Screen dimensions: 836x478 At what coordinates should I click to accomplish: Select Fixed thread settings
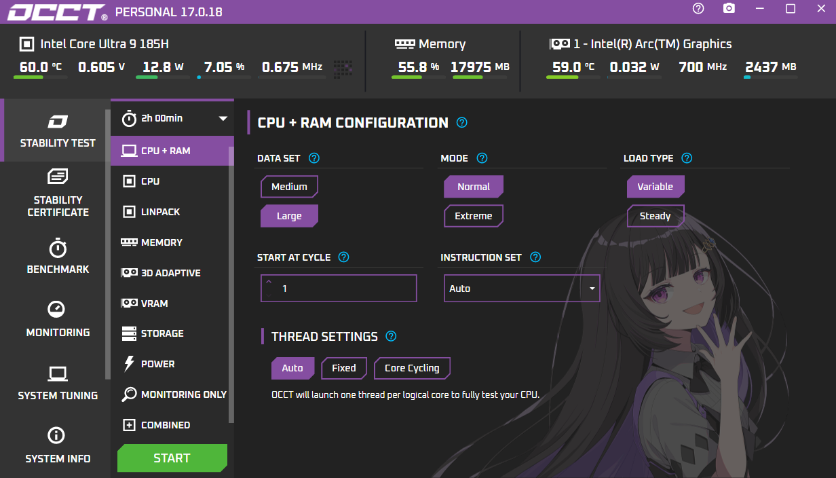point(344,368)
